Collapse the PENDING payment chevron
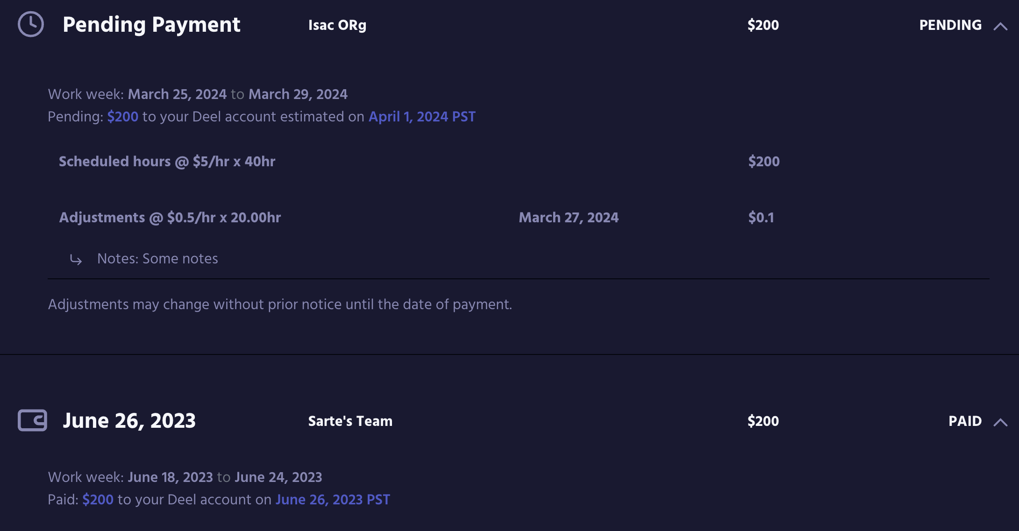The height and width of the screenshot is (531, 1019). click(x=1000, y=26)
